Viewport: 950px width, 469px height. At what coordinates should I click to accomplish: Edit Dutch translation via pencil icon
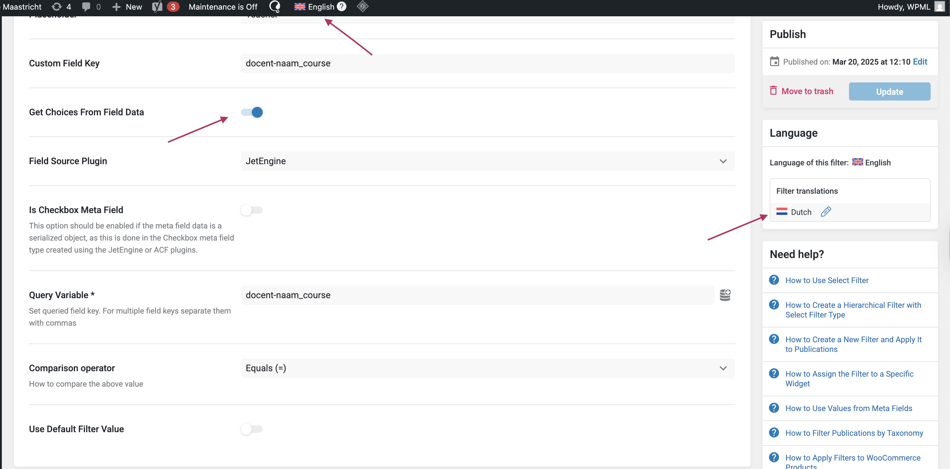coord(826,212)
